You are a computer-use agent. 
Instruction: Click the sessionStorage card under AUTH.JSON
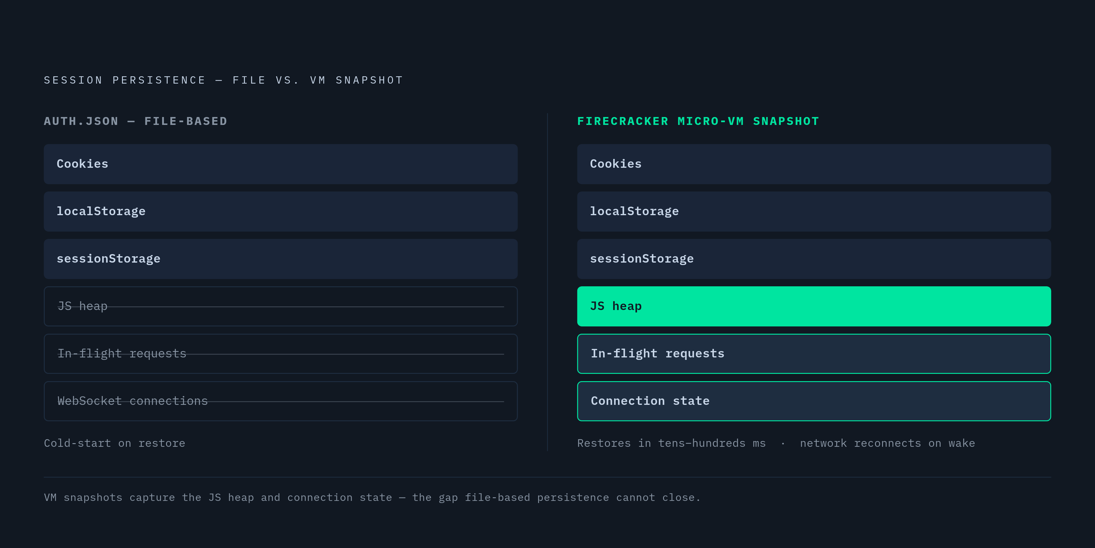(280, 259)
